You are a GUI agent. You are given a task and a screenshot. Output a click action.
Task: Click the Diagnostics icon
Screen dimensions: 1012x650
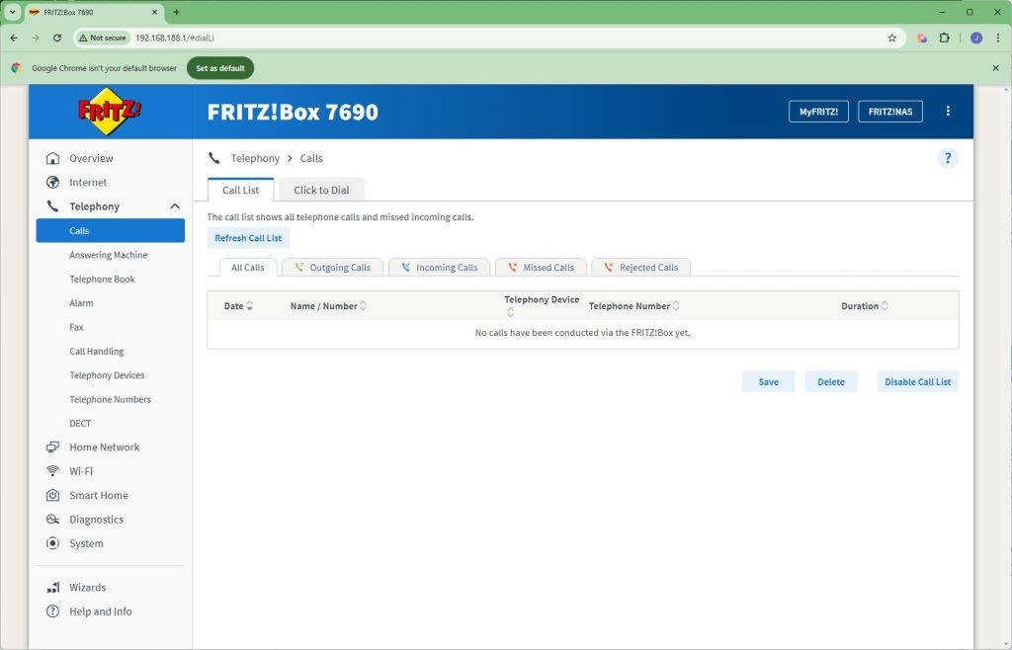click(53, 519)
